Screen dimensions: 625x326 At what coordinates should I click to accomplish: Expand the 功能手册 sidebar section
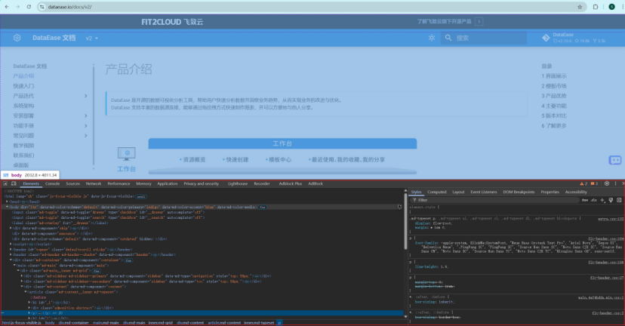[x=86, y=125]
